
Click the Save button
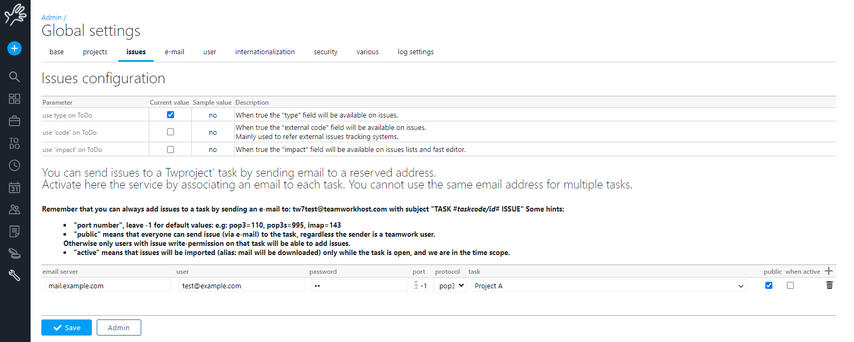click(x=67, y=328)
